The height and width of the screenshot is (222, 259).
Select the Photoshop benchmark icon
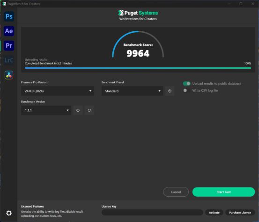[9, 16]
